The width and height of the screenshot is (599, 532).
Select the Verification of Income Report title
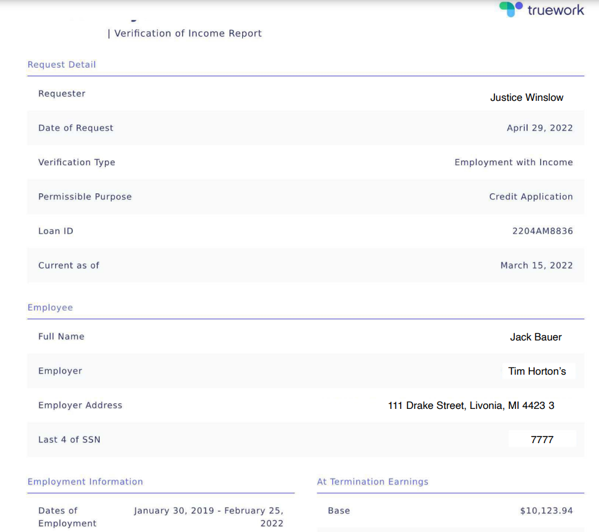click(188, 34)
